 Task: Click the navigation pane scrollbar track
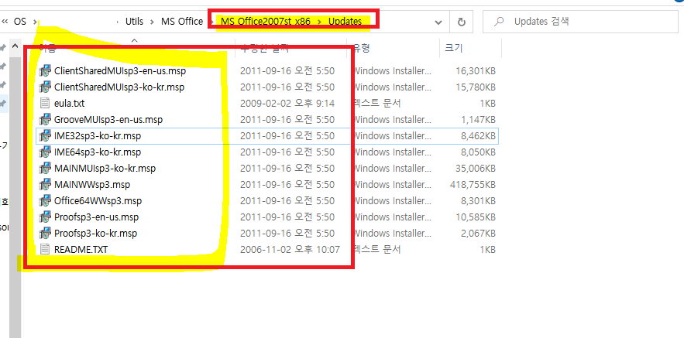click(x=15, y=196)
